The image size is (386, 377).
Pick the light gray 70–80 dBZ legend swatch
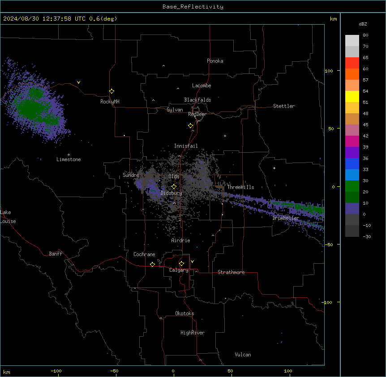[352, 41]
